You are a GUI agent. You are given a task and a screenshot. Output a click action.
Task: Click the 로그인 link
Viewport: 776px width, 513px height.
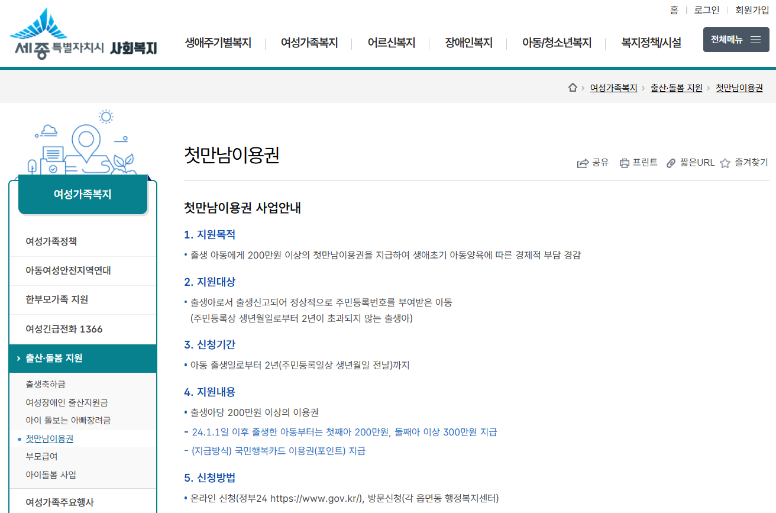[706, 10]
